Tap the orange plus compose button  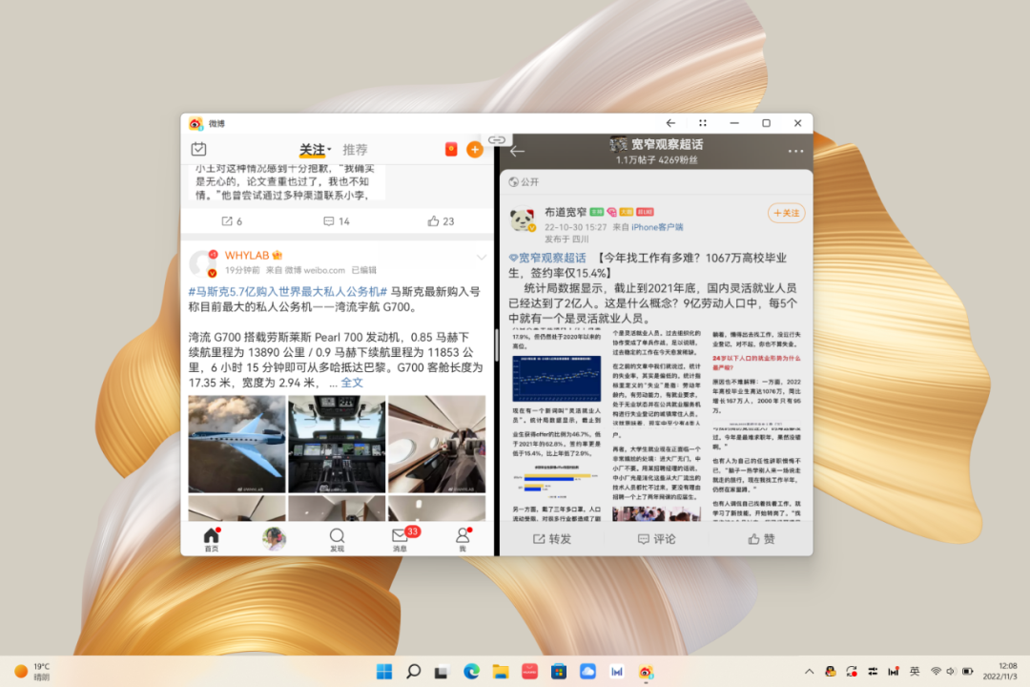tap(474, 150)
